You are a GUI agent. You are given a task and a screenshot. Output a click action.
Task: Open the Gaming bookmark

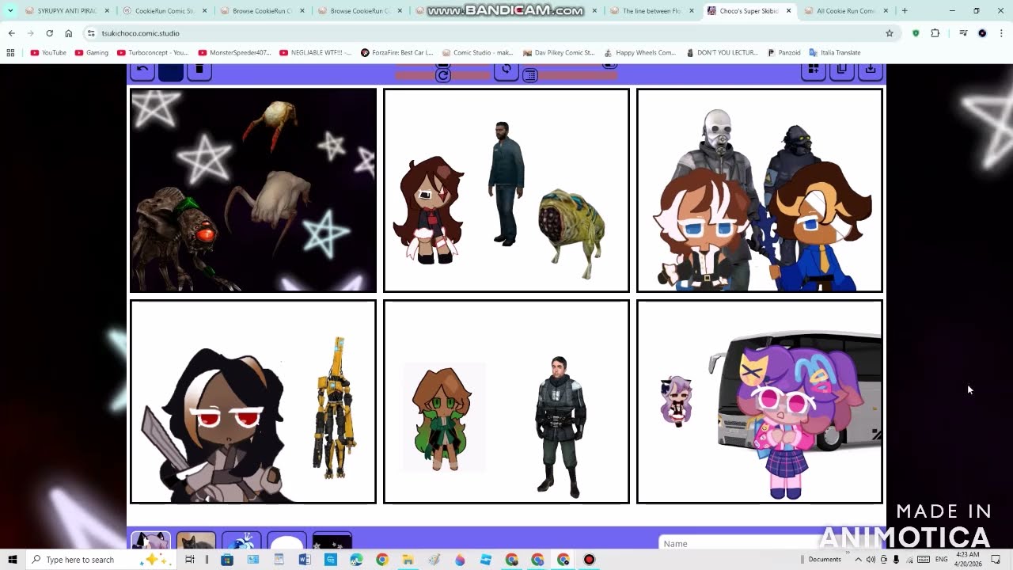92,52
